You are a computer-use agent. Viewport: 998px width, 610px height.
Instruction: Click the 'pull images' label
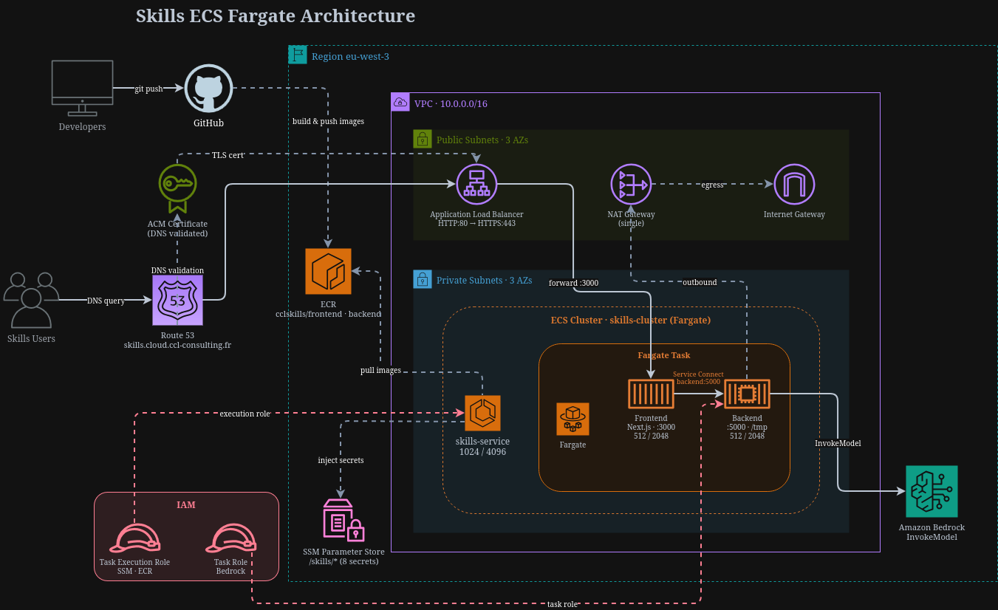381,370
